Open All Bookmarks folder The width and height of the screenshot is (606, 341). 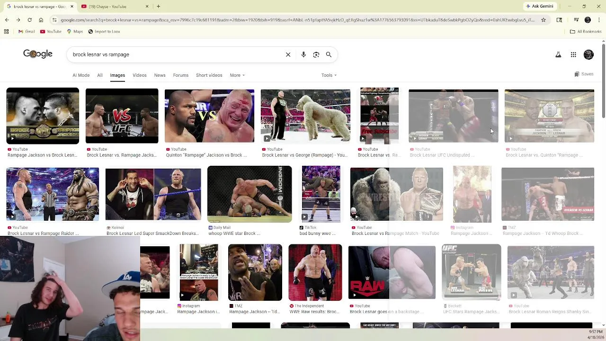pos(586,31)
